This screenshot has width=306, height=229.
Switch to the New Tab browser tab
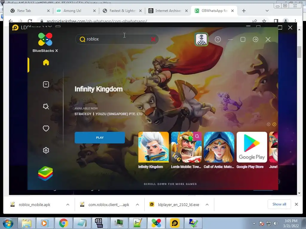pyautogui.click(x=29, y=11)
